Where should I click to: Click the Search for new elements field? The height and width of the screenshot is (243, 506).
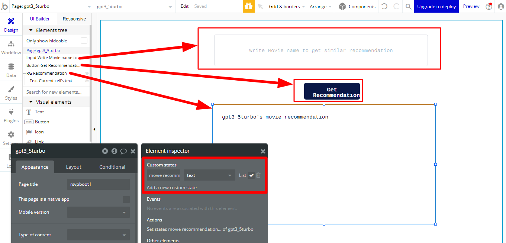pyautogui.click(x=56, y=92)
